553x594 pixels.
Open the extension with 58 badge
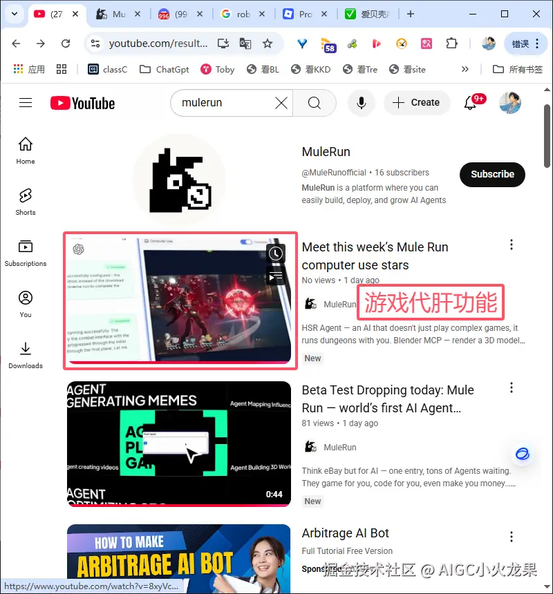[328, 45]
